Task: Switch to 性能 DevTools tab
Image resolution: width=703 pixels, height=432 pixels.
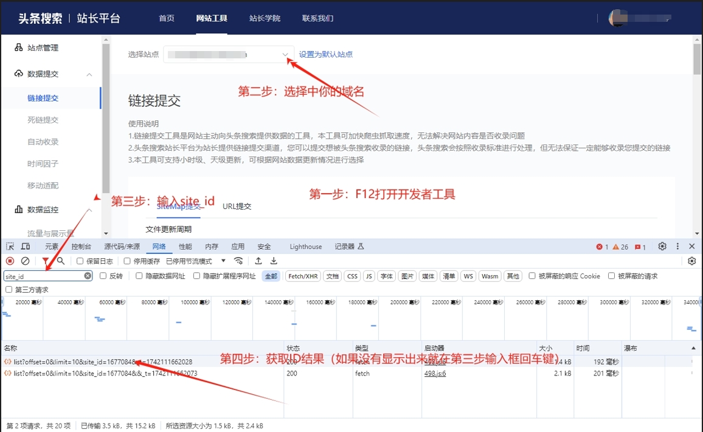Action: point(185,247)
